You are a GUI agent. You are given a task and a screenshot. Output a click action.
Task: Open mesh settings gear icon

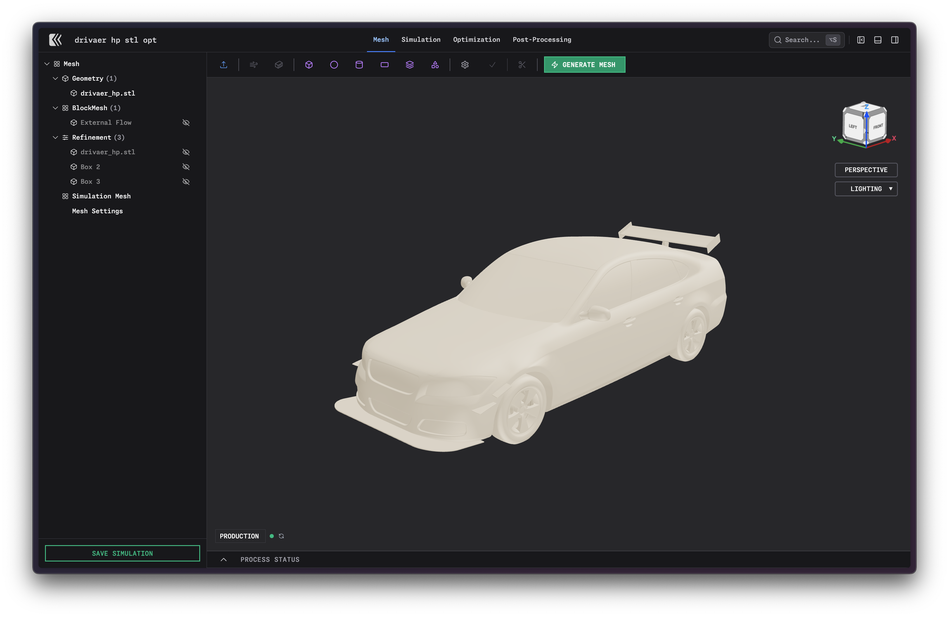pyautogui.click(x=465, y=65)
